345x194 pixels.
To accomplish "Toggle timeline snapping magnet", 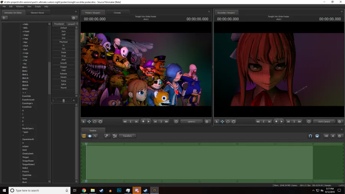I will 310,136.
